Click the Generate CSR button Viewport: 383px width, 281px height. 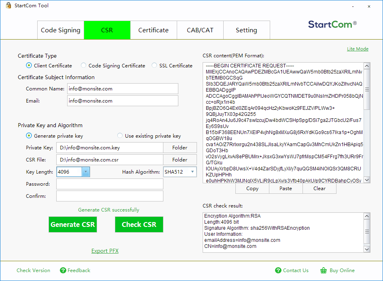click(x=73, y=224)
